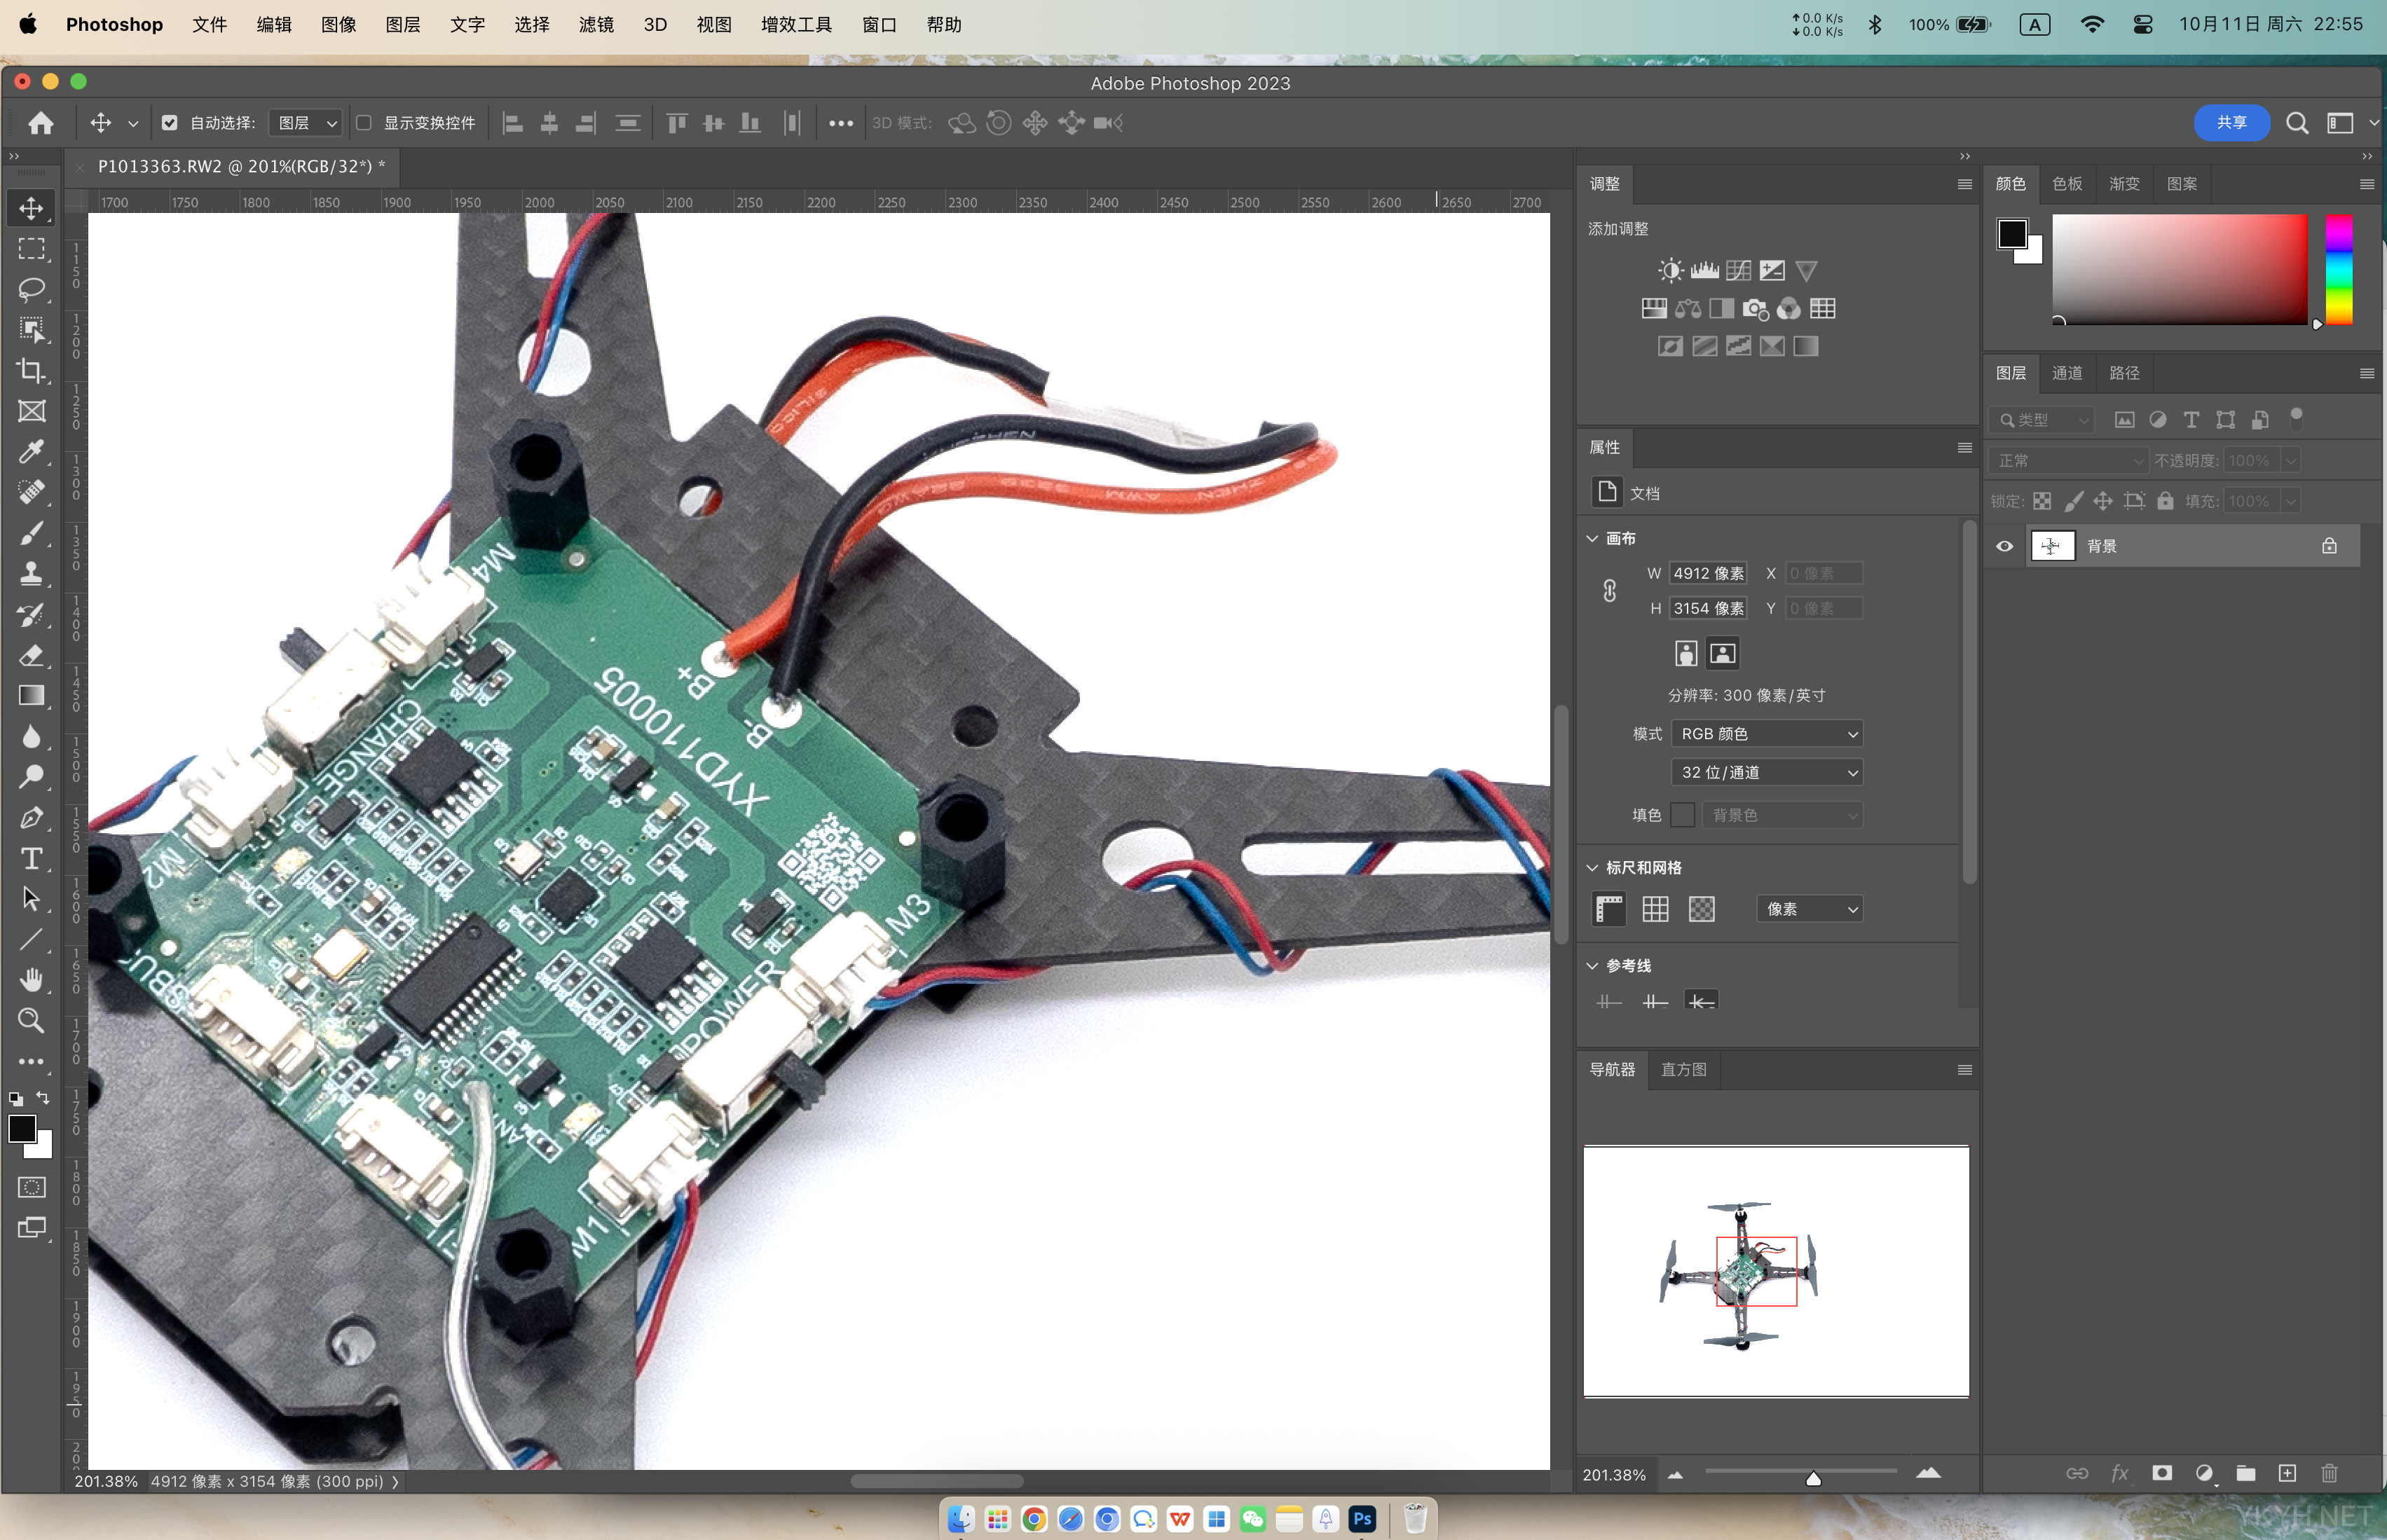Hide the 背景 layer with eye icon
This screenshot has height=1540, width=2387.
click(x=2004, y=546)
